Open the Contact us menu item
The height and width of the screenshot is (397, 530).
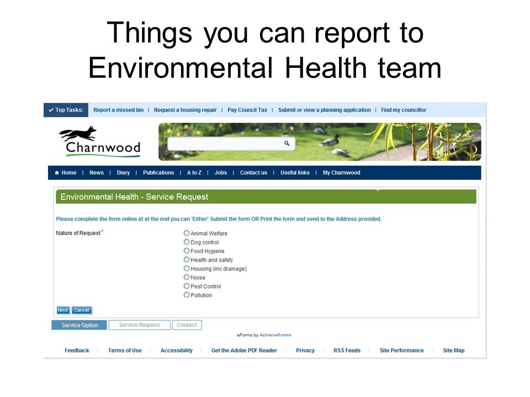253,173
